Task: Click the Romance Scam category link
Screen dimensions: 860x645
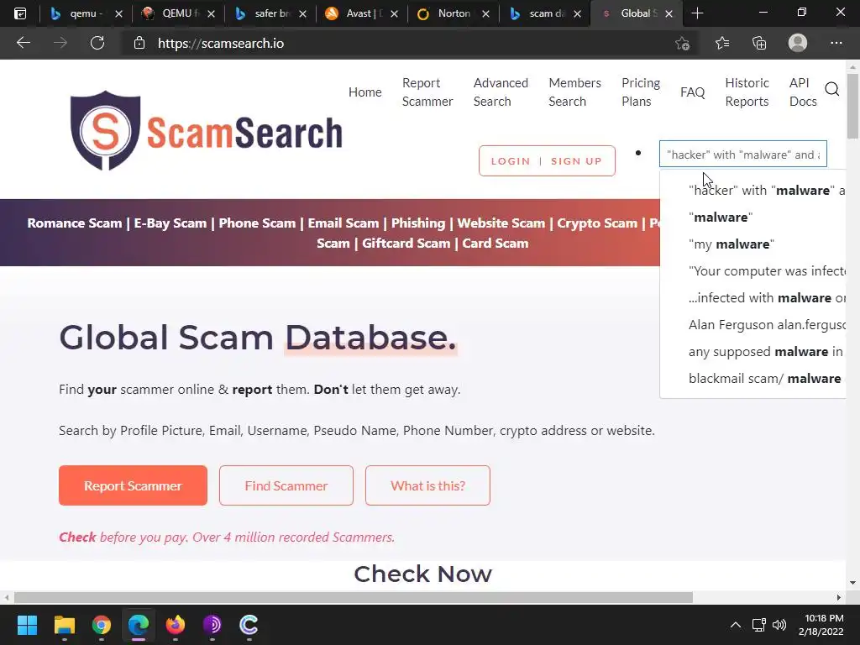Action: [x=75, y=223]
